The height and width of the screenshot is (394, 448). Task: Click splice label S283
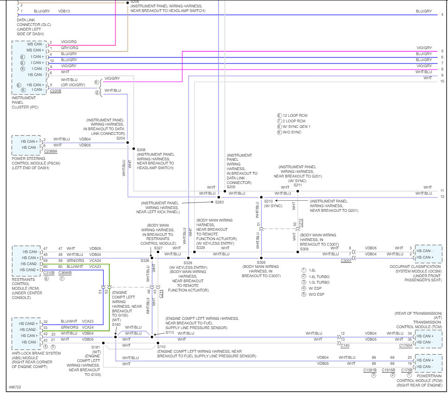tap(220, 202)
